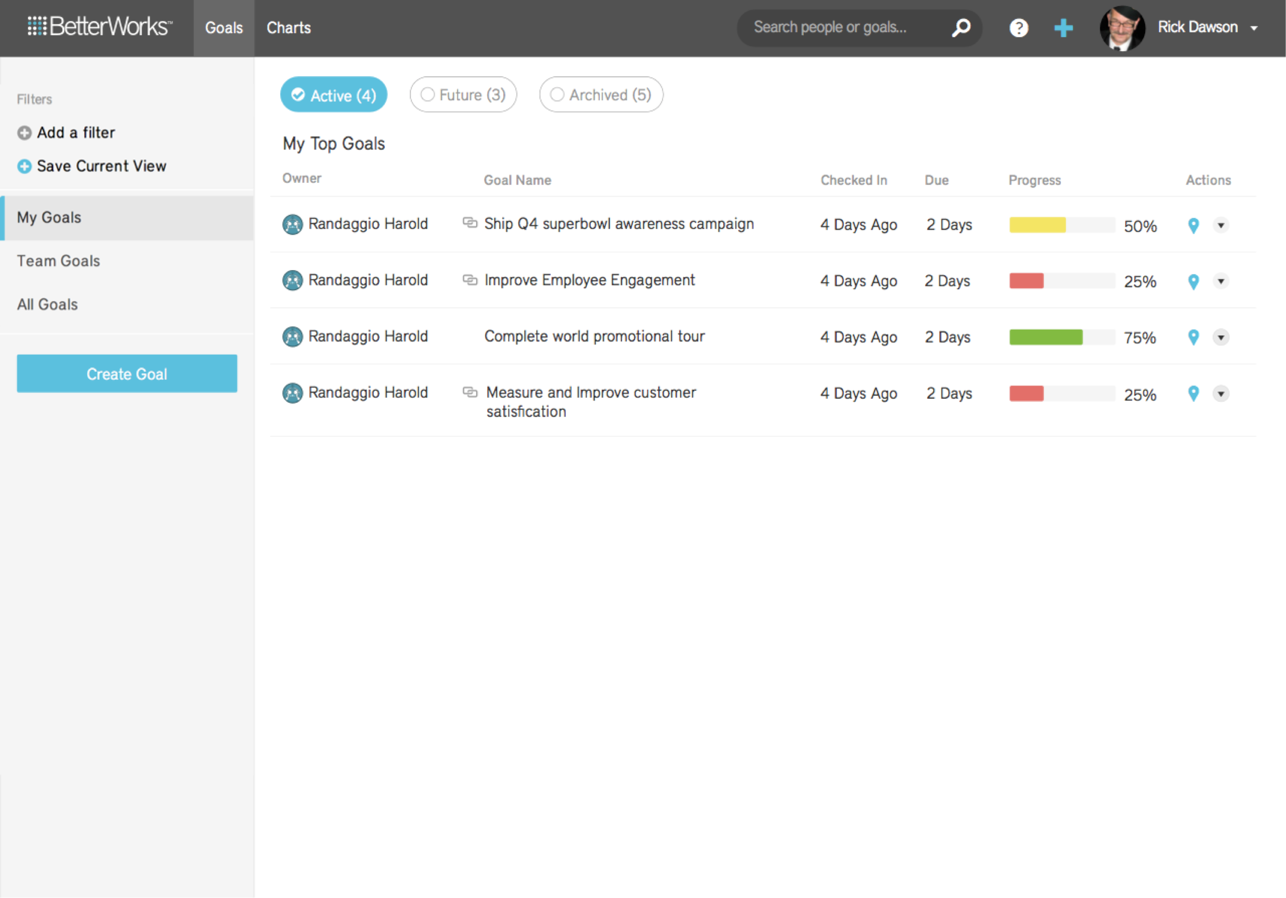
Task: Click the 75% progress bar for promotional tour
Action: click(x=1046, y=337)
